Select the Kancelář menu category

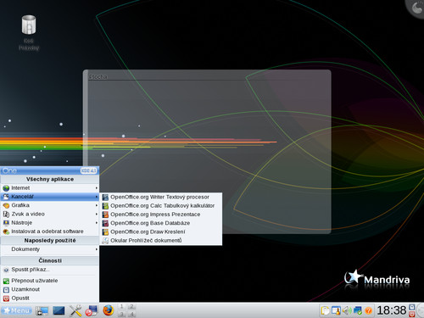[x=50, y=197]
